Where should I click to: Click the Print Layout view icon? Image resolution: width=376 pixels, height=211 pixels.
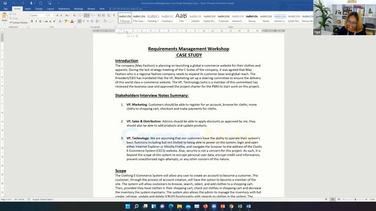333,199
